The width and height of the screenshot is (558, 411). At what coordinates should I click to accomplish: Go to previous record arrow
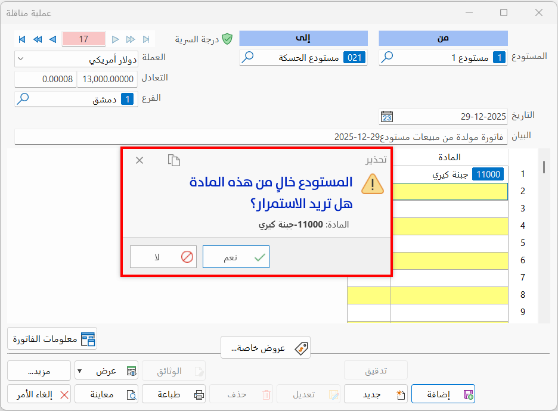pos(52,39)
